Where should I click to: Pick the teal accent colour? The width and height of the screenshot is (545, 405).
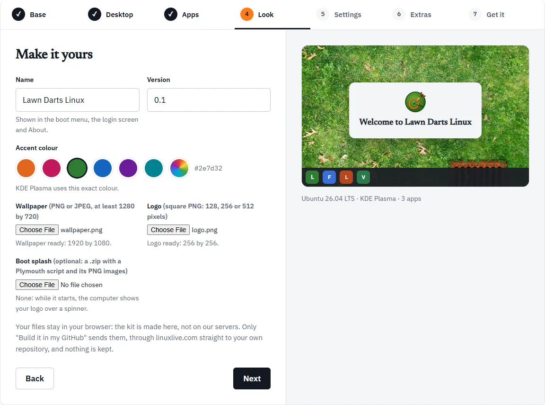pos(154,168)
